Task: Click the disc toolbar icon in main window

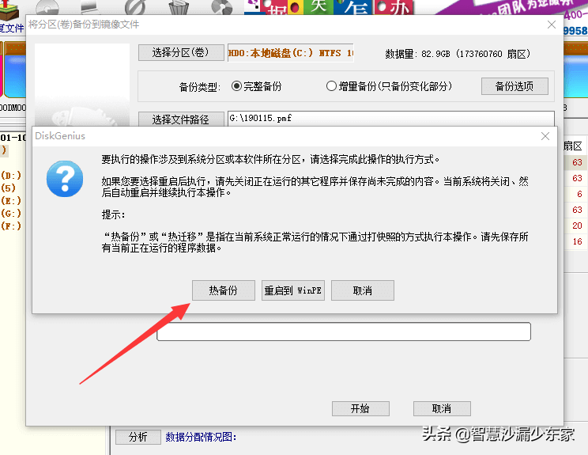Action: pyautogui.click(x=47, y=7)
